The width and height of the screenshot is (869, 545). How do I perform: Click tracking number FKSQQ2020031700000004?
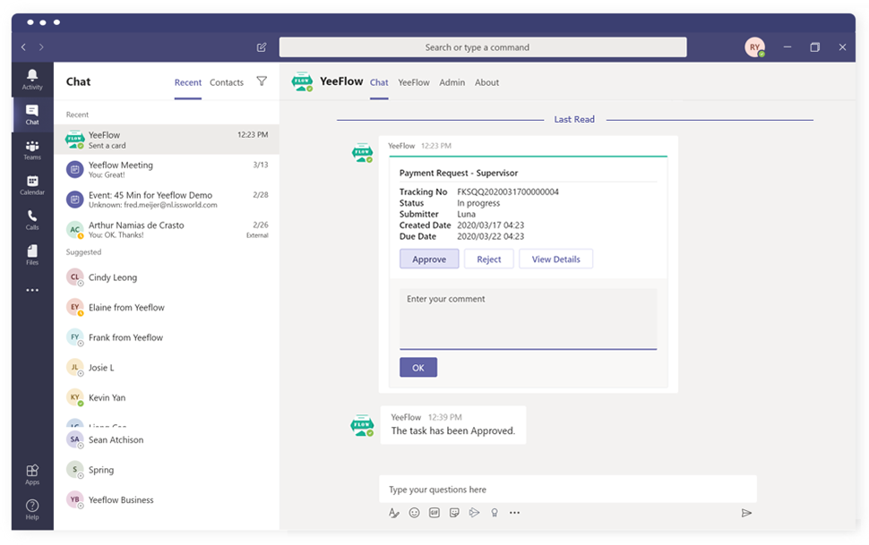pos(508,192)
